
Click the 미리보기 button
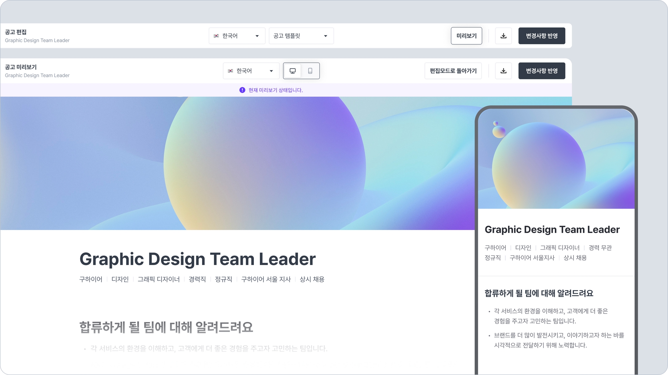click(x=466, y=36)
